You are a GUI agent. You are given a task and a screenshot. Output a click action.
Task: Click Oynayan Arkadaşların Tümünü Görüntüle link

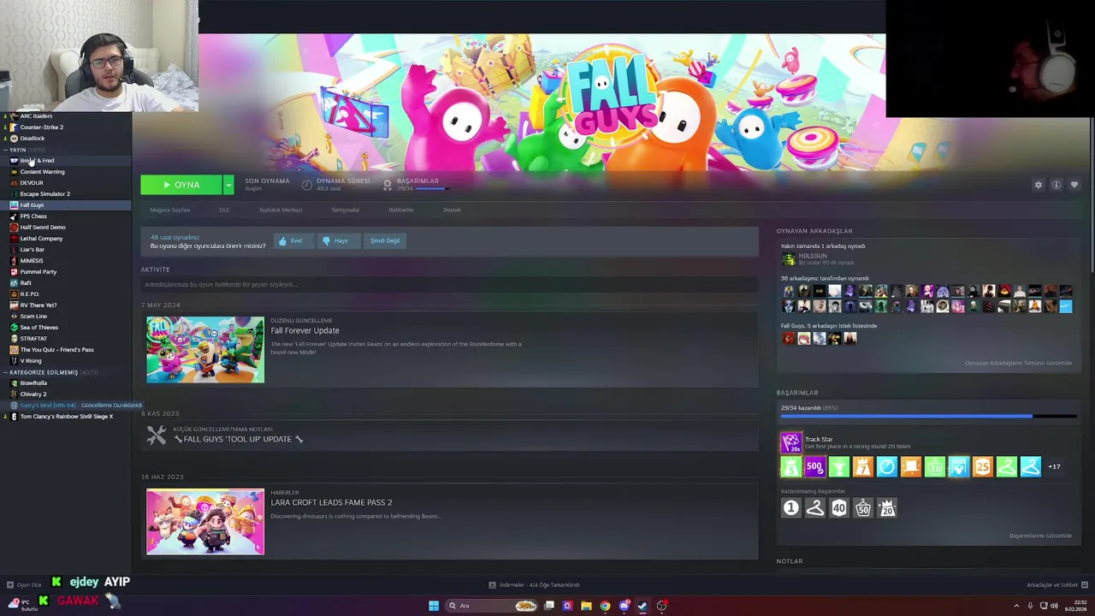pos(1018,363)
